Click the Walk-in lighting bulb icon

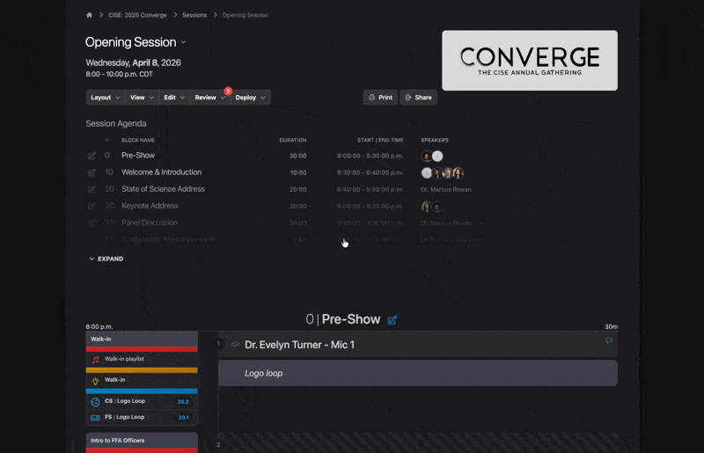95,381
